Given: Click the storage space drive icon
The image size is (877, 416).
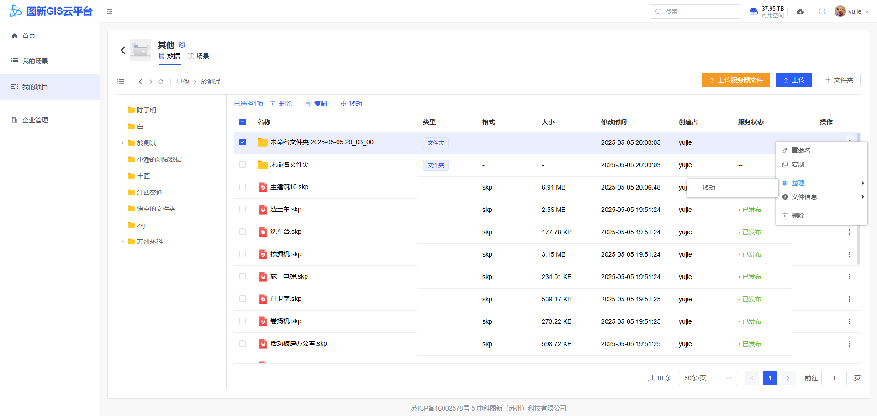Looking at the screenshot, I should (x=754, y=11).
